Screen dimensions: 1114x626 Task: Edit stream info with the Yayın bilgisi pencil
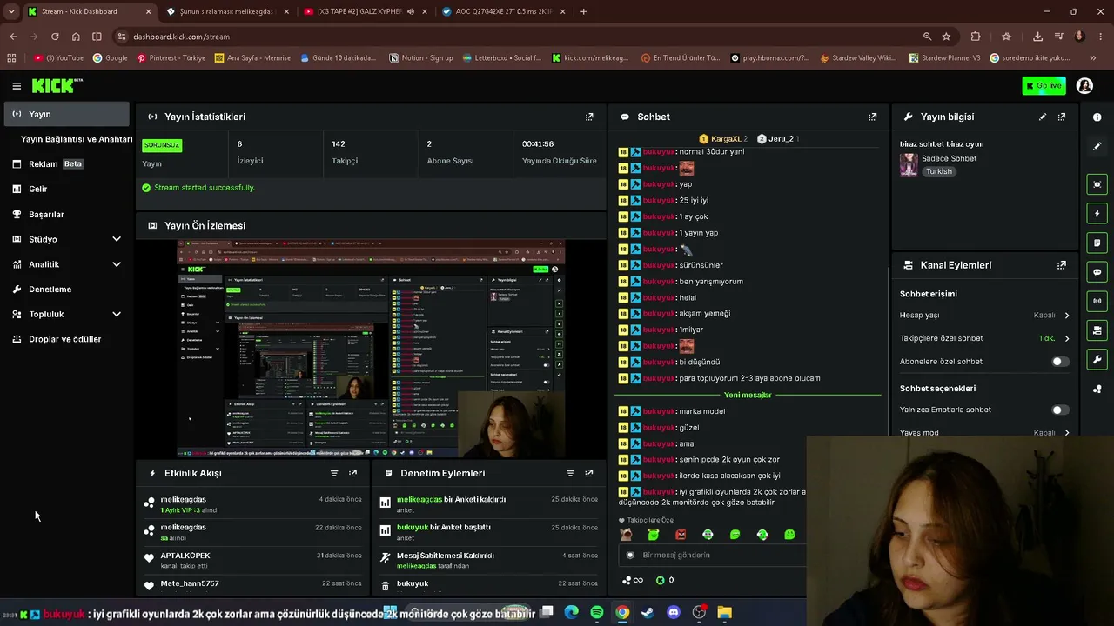(x=1043, y=117)
